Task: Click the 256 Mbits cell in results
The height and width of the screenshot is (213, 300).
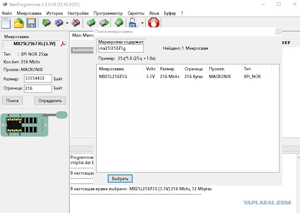Action: [x=170, y=77]
